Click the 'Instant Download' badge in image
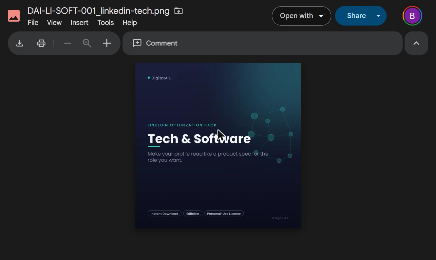Image resolution: width=436 pixels, height=260 pixels. (x=164, y=214)
